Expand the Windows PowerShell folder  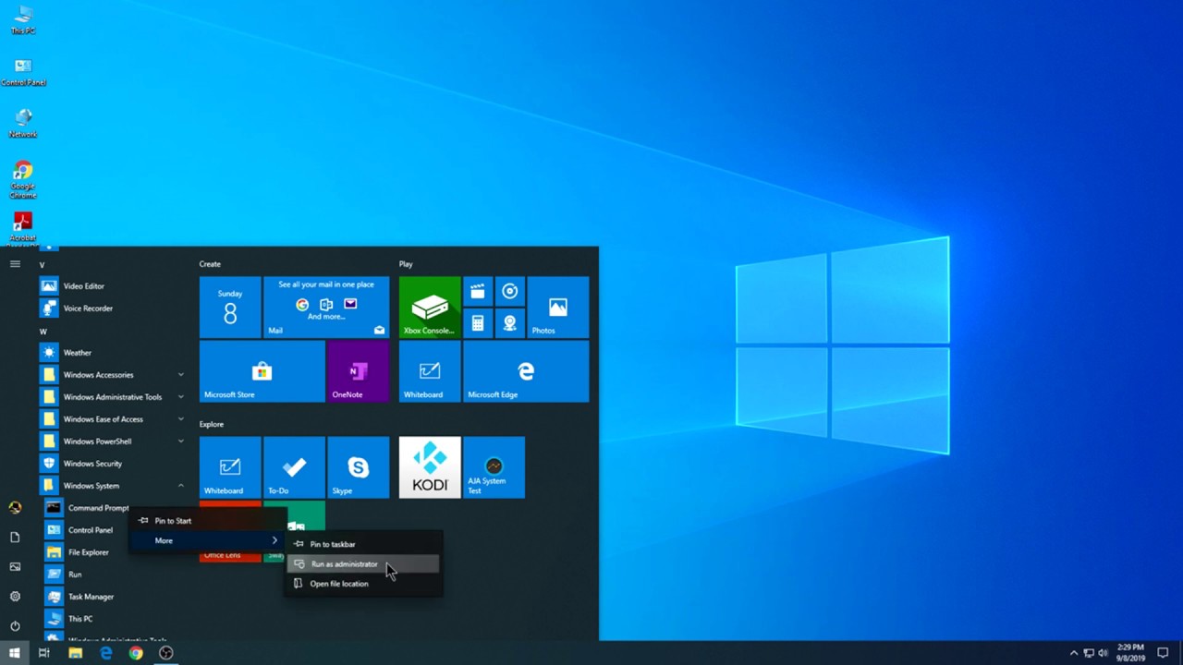(x=114, y=441)
